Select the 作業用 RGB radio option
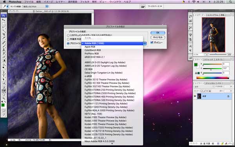The image size is (235, 147). [x=68, y=39]
